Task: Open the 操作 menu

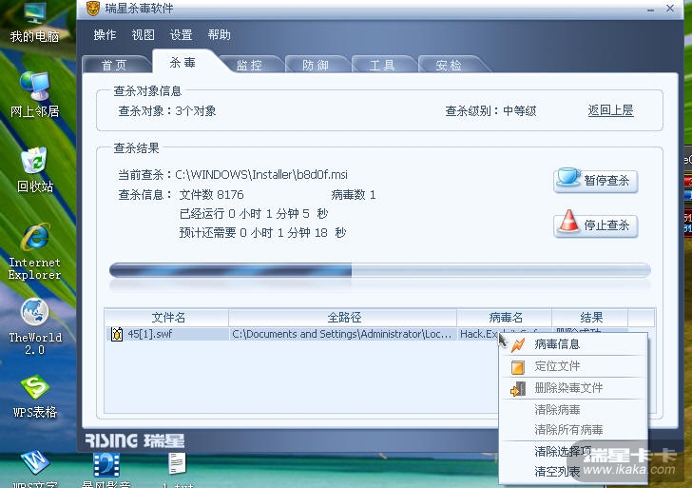Action: (x=105, y=35)
